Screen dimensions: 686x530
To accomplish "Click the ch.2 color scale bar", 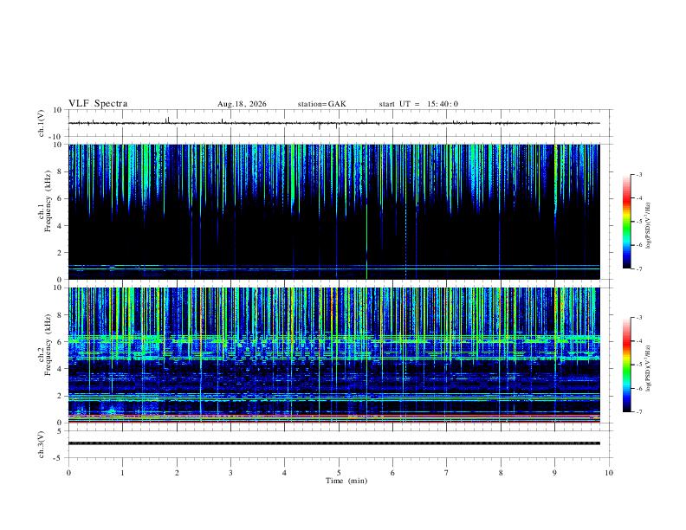I will (626, 365).
